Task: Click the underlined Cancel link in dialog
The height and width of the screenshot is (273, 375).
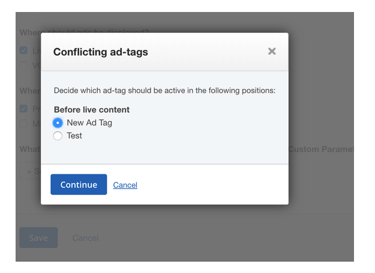Action: tap(125, 185)
